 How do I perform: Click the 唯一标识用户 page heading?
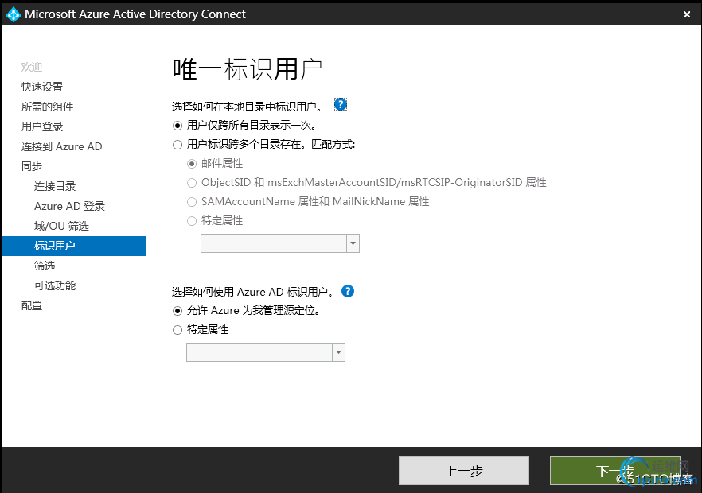(247, 70)
